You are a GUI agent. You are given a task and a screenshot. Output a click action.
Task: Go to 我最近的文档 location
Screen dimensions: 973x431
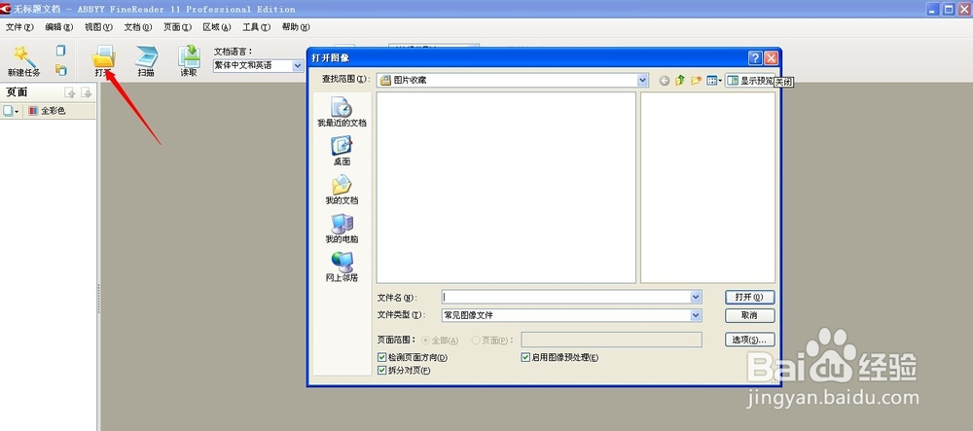(x=342, y=112)
